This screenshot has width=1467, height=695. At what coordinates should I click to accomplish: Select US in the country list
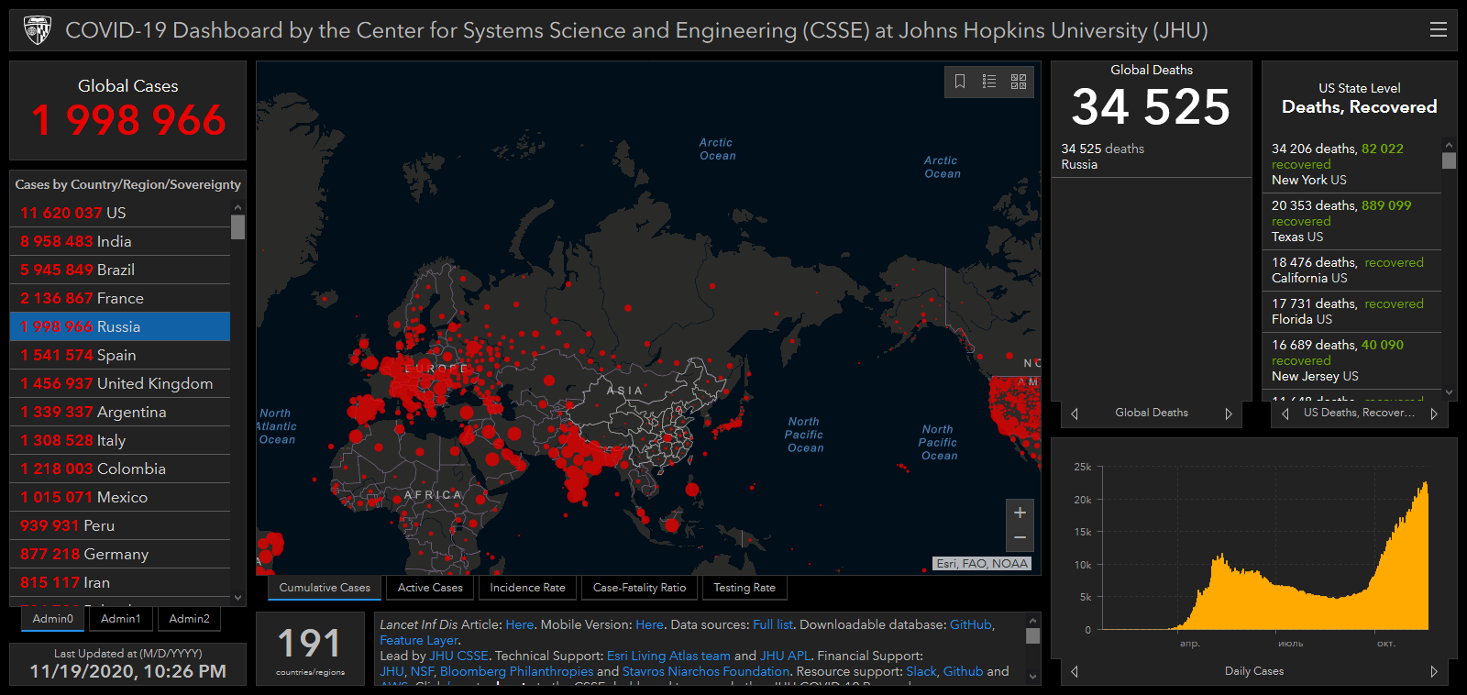[x=120, y=213]
